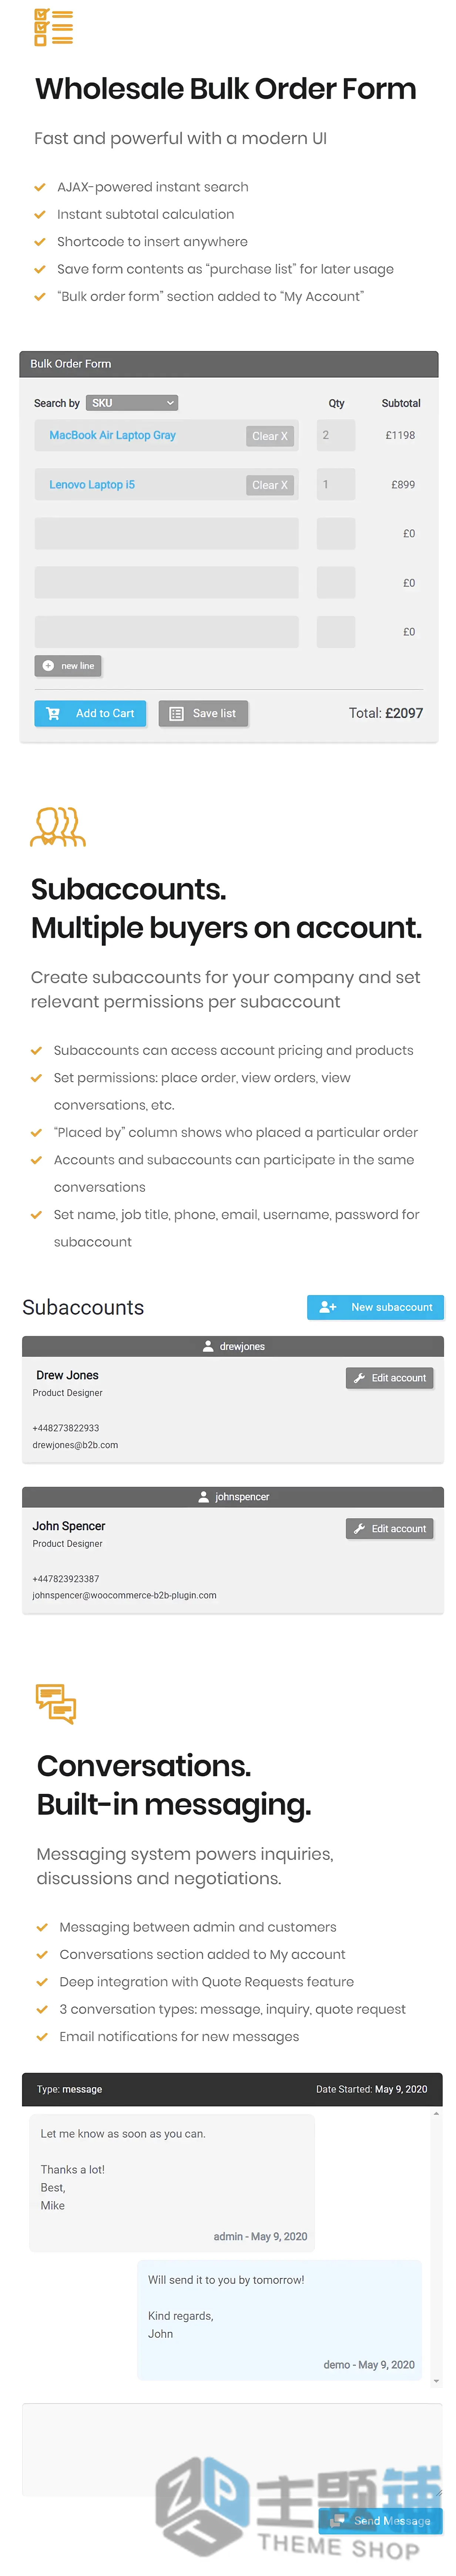Click the plus icon beside new line
This screenshot has width=456, height=2576.
[48, 665]
